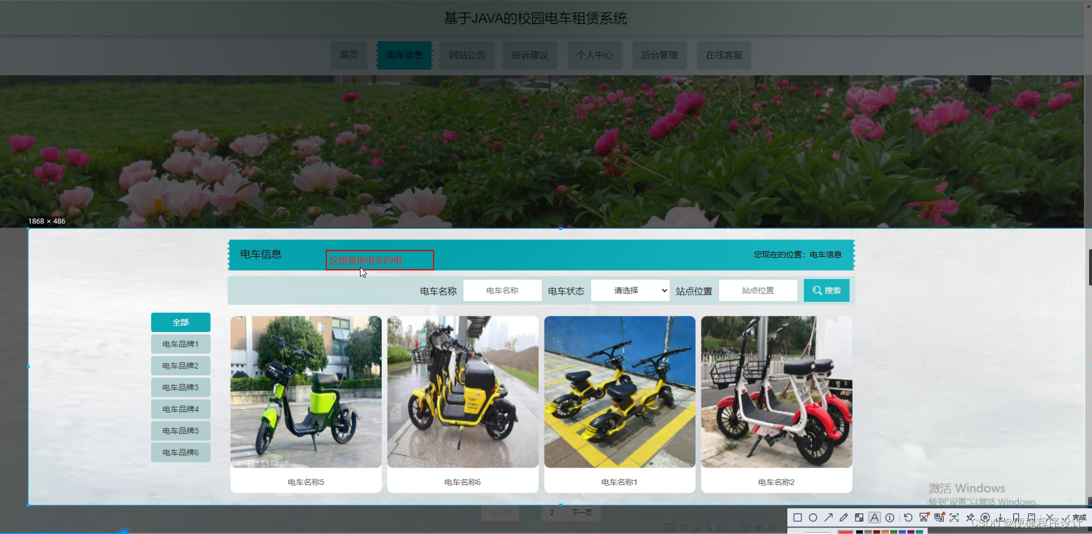Select the ellipse annotation tool

[813, 518]
